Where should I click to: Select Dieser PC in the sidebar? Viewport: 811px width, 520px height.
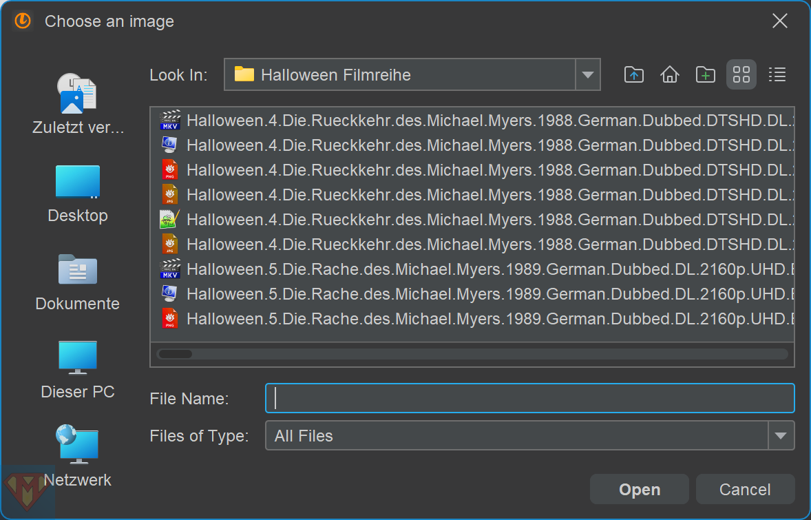(x=78, y=369)
